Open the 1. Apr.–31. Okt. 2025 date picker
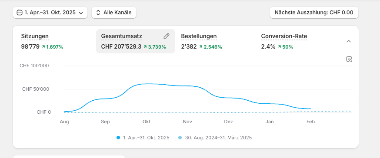This screenshot has height=158, width=380. [x=50, y=13]
